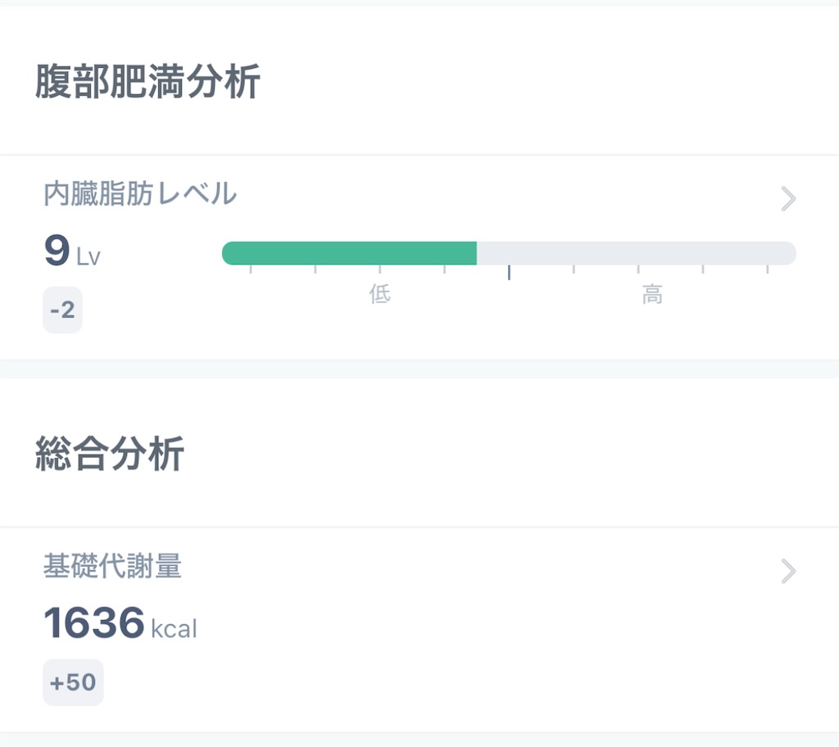Tap the 基礎代謝量 row label
The height and width of the screenshot is (747, 839).
(112, 566)
